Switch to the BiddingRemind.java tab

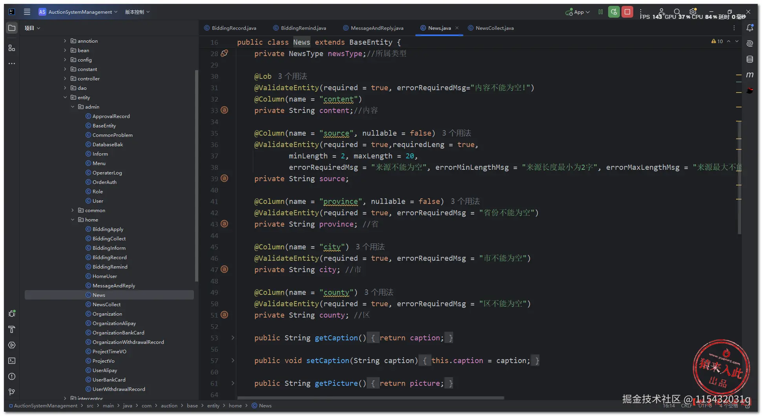300,28
